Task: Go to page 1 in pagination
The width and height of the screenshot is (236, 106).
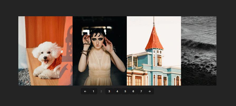Action: 93,91
